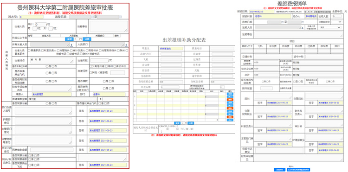Screen dimensions: 348x172
Task: Open calendar picker for 出差日期 start in 审批表
Action: point(92,17)
